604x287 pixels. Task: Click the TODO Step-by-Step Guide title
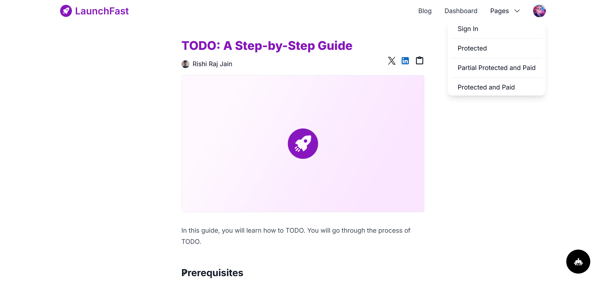267,46
